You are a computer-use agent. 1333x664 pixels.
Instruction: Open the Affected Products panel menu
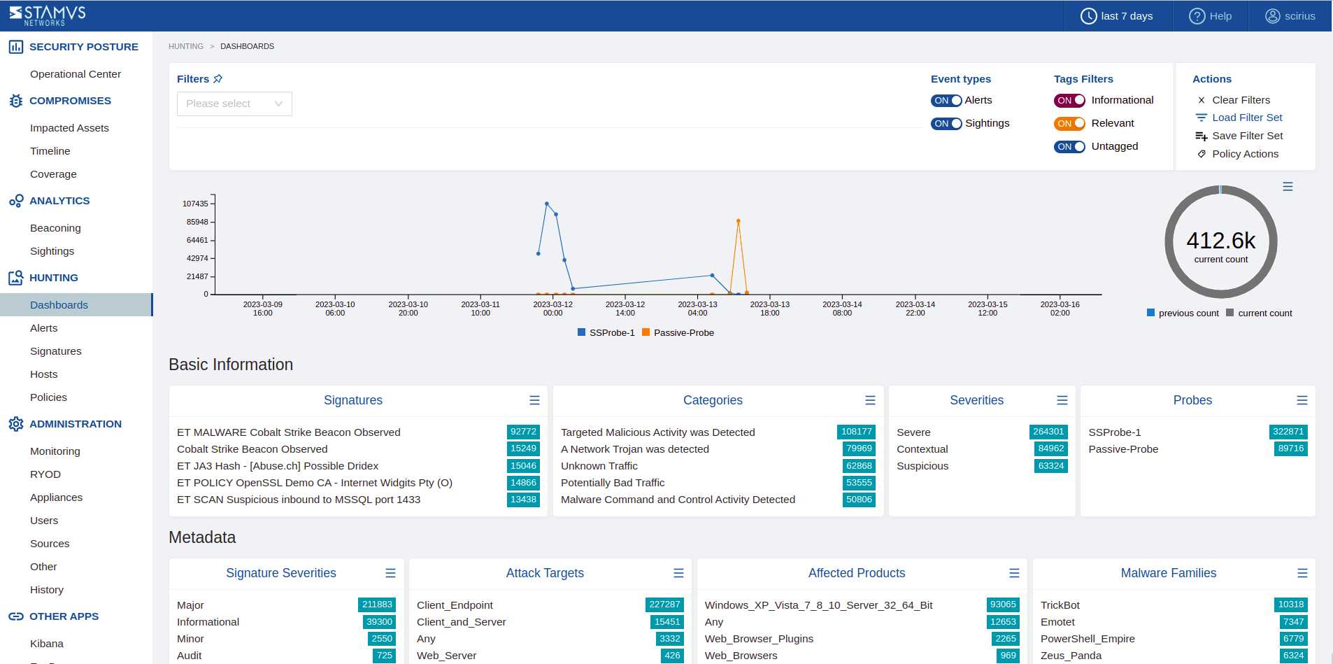click(1014, 573)
